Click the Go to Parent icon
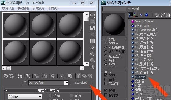171x100 pixels. 84,76
